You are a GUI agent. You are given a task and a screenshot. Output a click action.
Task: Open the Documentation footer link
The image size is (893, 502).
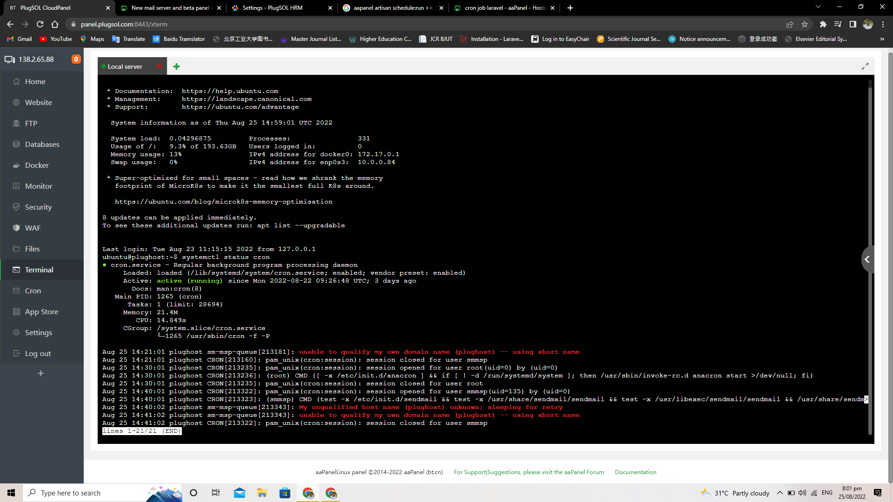click(635, 472)
